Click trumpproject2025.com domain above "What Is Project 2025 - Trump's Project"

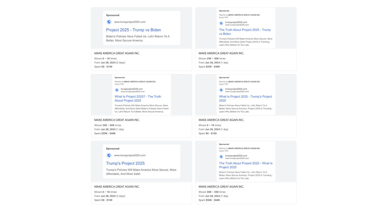click(236, 89)
